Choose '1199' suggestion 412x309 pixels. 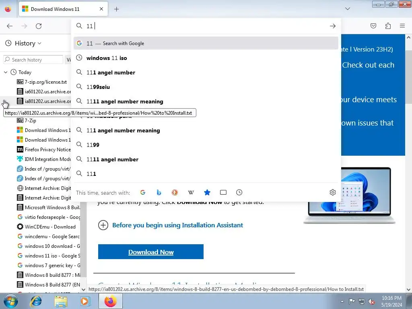[206, 145]
